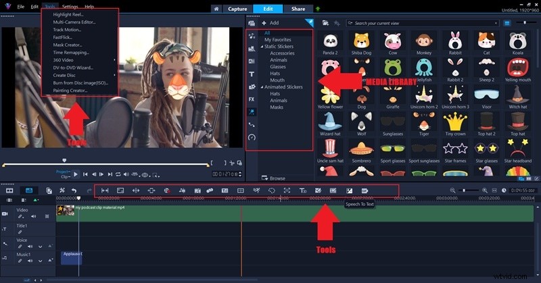Click the audio waveform icon in timeline toolbar
Screen dimensions: 541x283
pyautogui.click(x=182, y=190)
